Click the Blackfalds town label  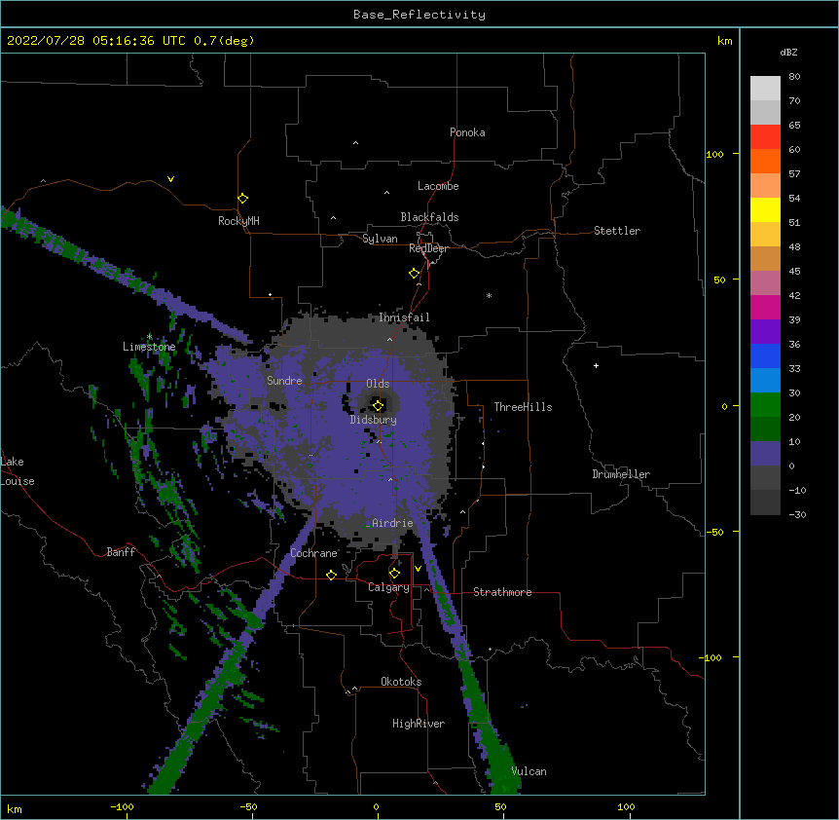[429, 217]
